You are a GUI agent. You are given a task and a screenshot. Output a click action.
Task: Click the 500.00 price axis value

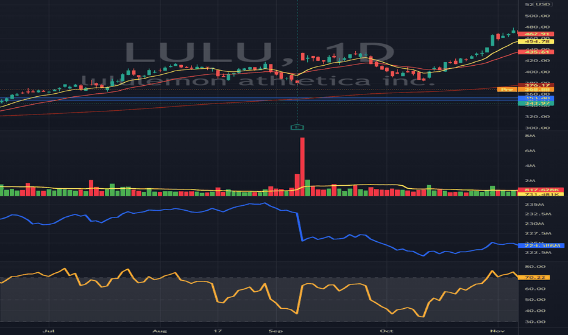point(537,16)
